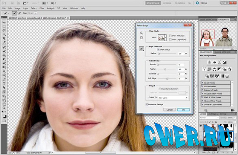Open the Filter menu
238x155 pixels.
point(42,8)
